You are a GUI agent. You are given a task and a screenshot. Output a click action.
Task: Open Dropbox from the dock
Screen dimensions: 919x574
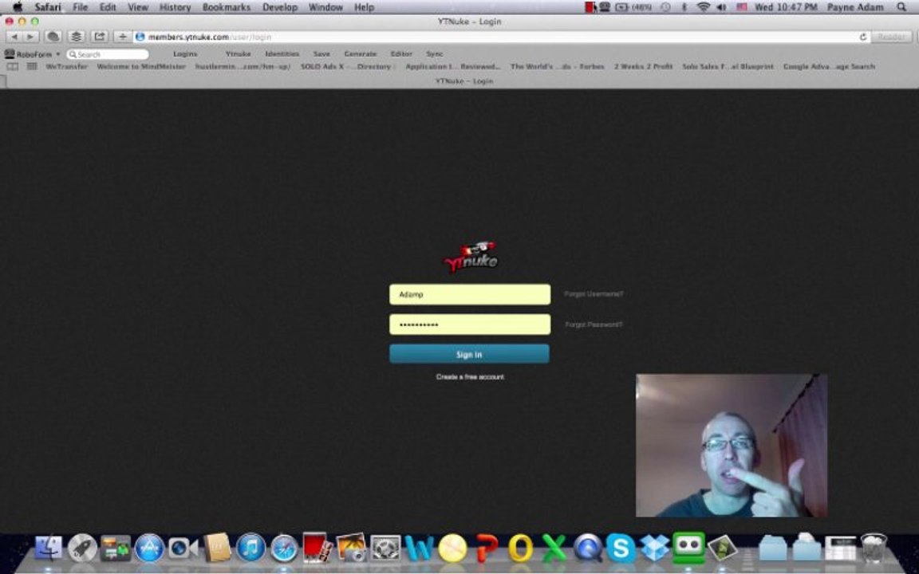(655, 548)
